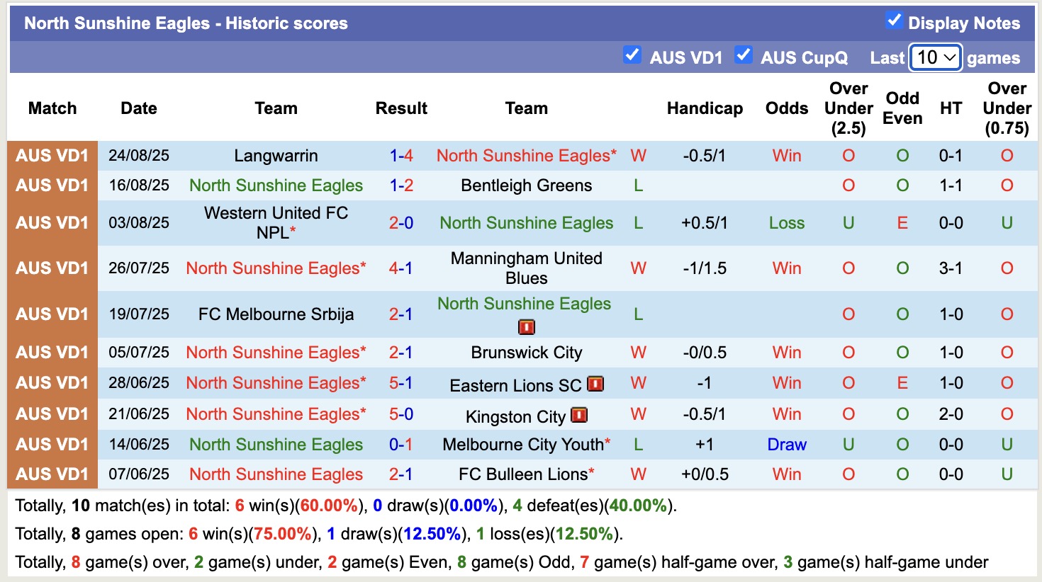Select the Brunswick City team link
The image size is (1042, 582).
526,353
